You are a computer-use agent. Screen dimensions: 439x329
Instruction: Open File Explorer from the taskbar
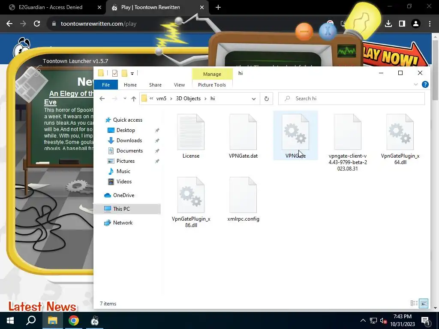tap(52, 320)
